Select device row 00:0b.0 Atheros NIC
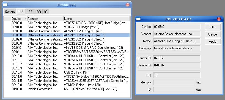Image resolution: width=225 pixels, height=100 pixels. coord(67,44)
